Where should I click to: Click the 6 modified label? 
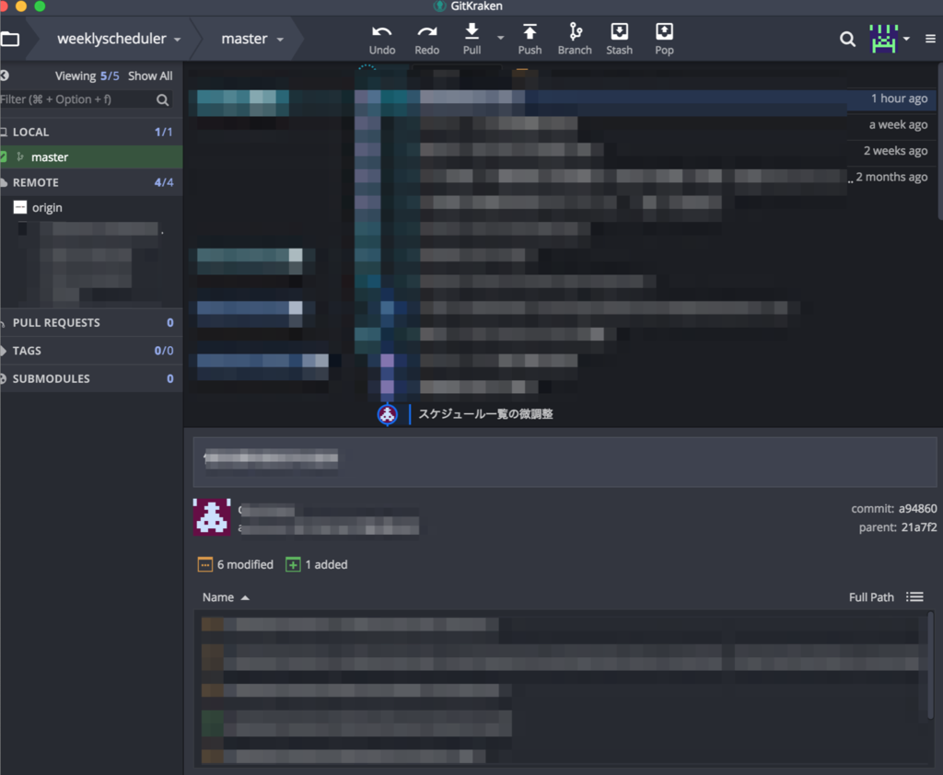(245, 564)
